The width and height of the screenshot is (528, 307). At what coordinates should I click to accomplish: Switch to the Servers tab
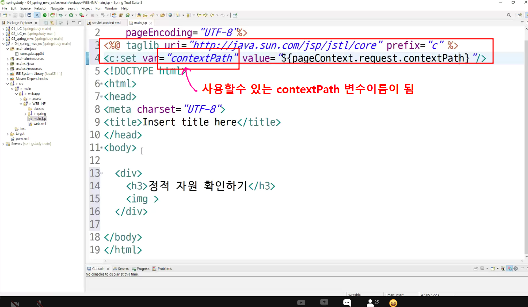(x=121, y=269)
